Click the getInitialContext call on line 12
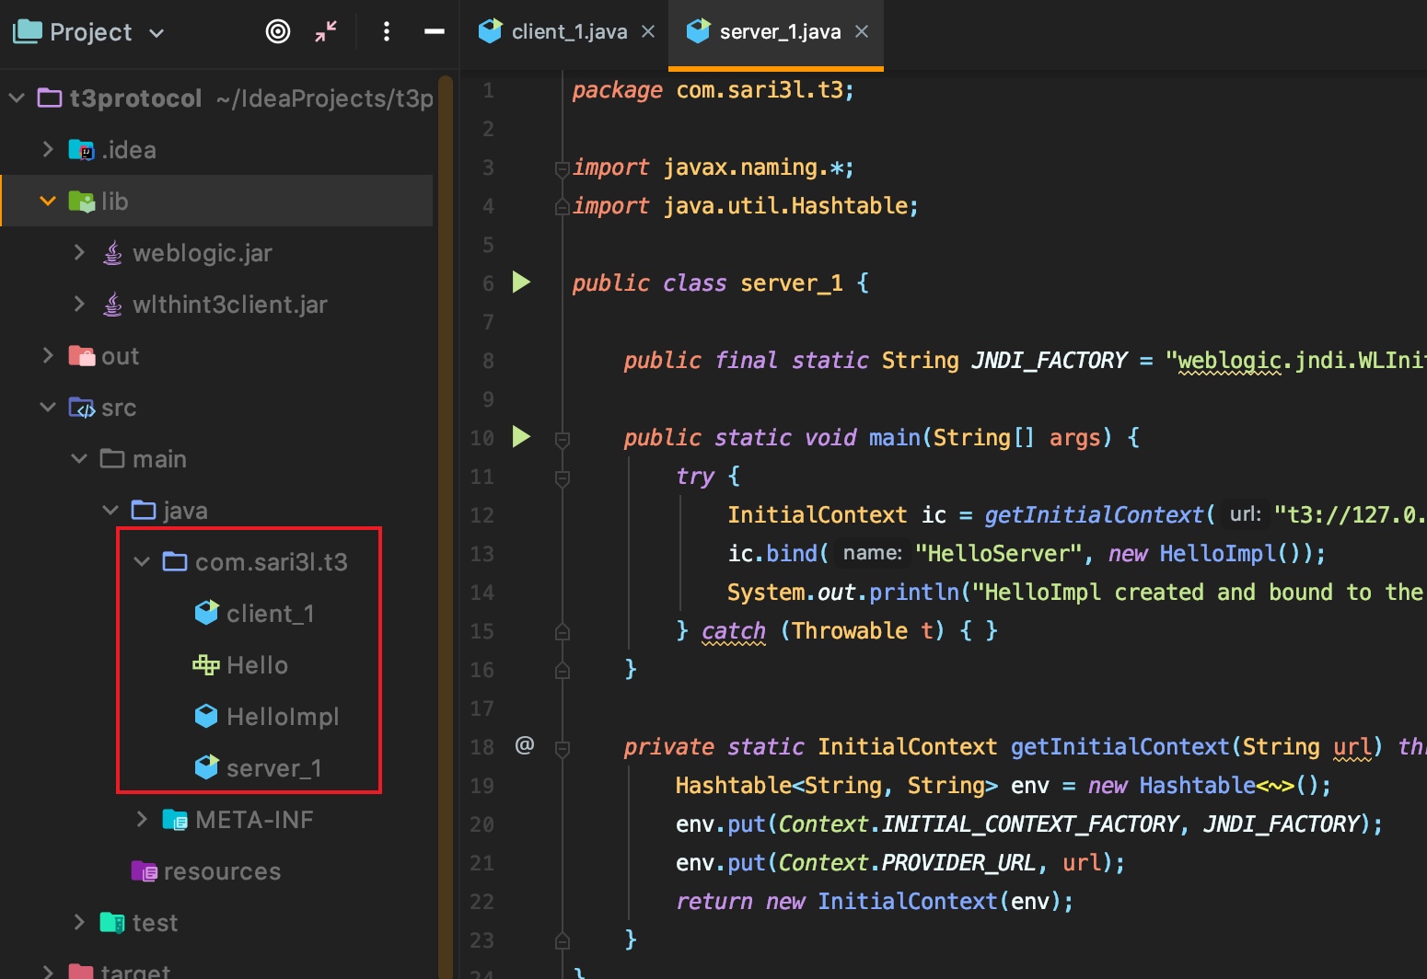This screenshot has height=979, width=1427. 1094,514
